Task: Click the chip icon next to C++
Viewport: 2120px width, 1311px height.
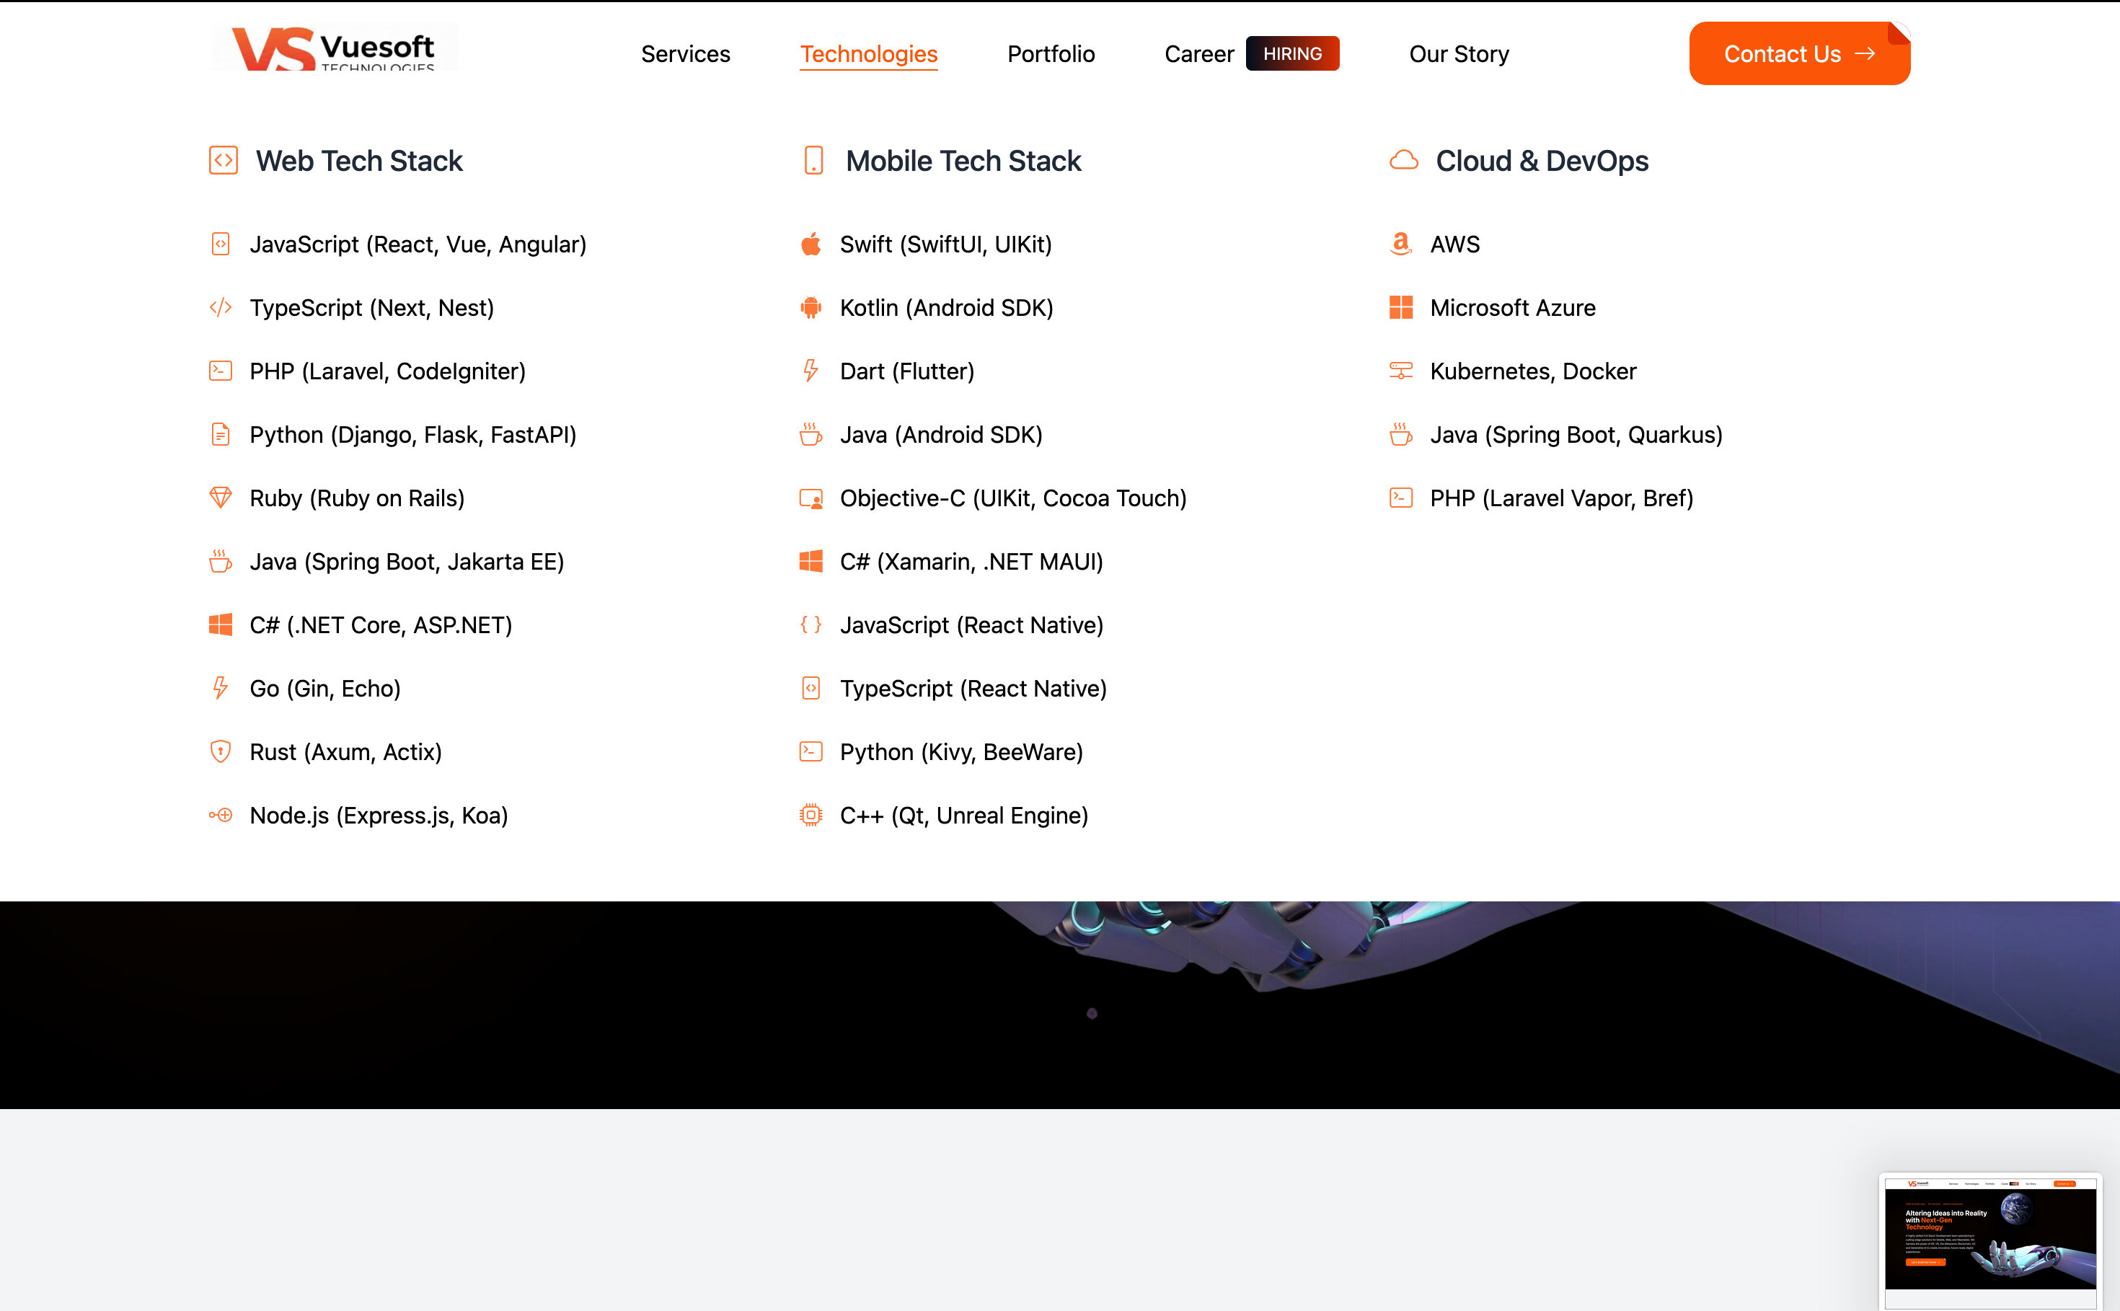Action: point(811,815)
